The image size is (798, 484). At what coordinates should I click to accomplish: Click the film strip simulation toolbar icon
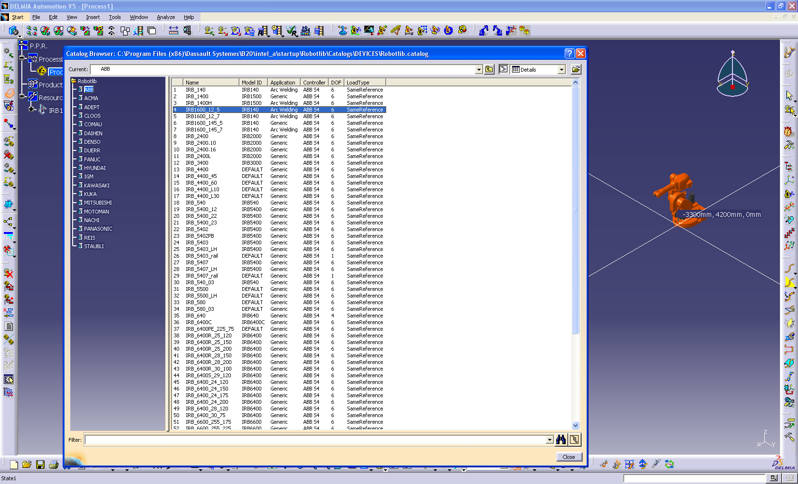(x=319, y=30)
